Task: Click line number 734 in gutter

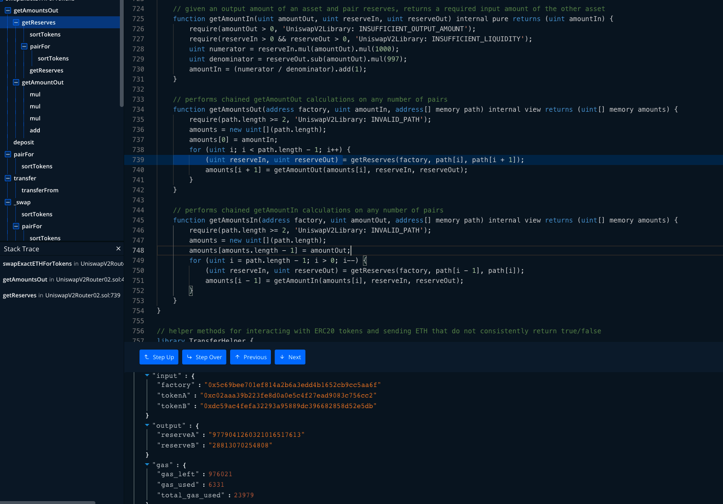Action: [138, 109]
